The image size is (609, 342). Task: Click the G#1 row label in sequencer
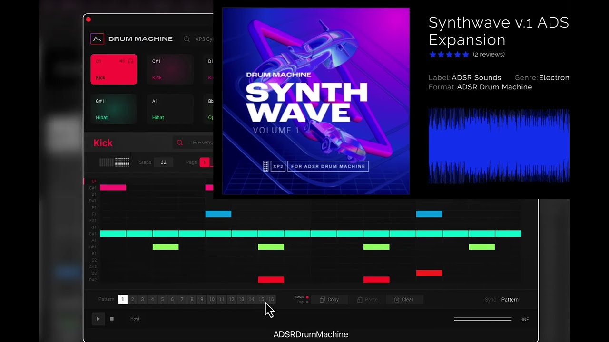[x=93, y=234]
